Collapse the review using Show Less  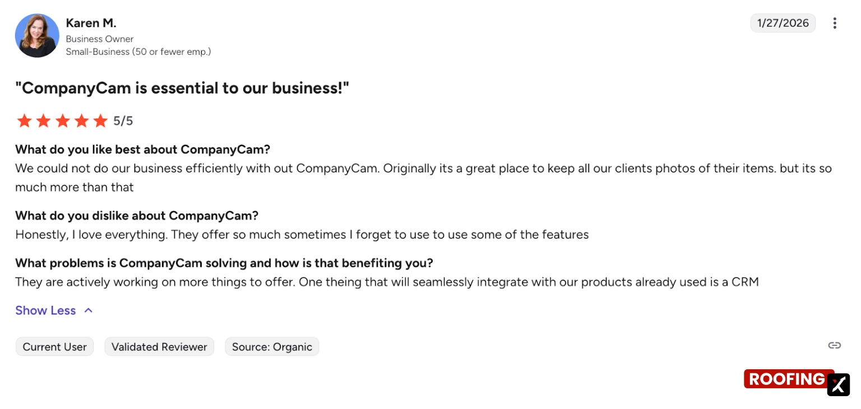pyautogui.click(x=45, y=310)
